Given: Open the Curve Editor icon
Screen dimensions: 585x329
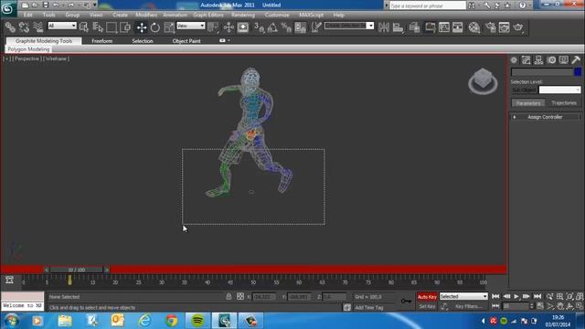Looking at the screenshot, I should 444,27.
